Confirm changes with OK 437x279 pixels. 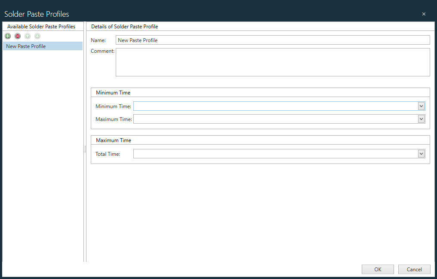[x=377, y=269]
